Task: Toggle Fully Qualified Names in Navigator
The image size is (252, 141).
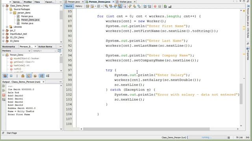Action: pos(35,76)
